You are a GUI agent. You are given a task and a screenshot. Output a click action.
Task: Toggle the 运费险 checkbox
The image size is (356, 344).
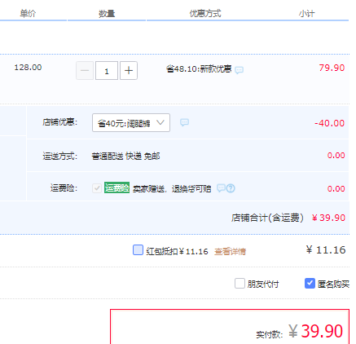click(97, 188)
